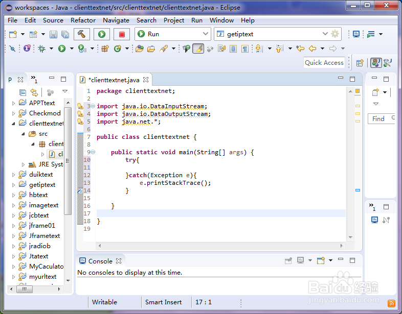Viewport: 402px width, 314px height.
Task: Click the launch configuration gear icon
Action: coord(335,34)
